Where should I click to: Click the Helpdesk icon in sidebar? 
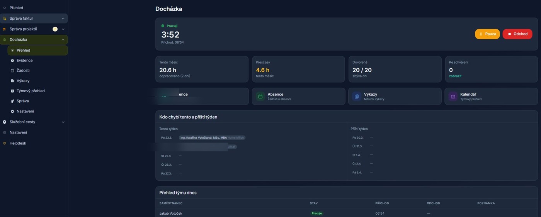tap(5, 143)
